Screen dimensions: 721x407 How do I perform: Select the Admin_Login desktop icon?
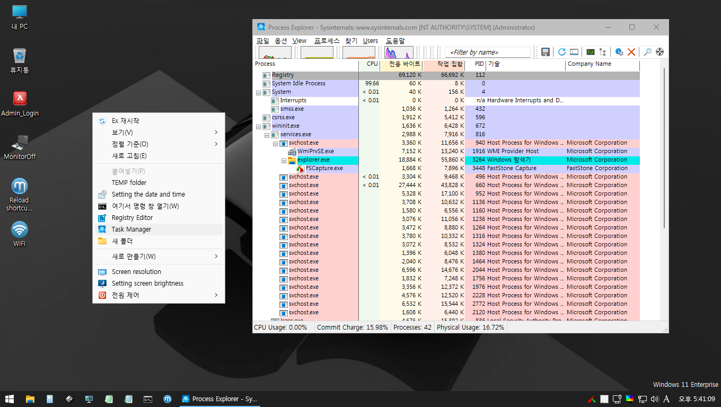pyautogui.click(x=20, y=104)
